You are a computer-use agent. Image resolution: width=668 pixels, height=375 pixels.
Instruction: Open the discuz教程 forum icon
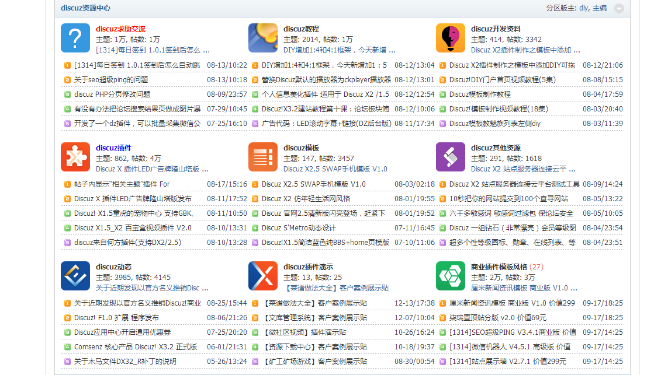point(263,38)
